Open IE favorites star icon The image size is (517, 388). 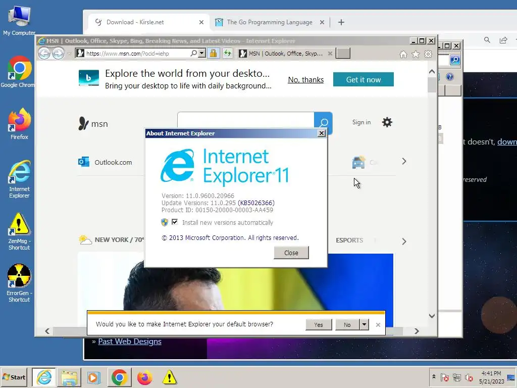(416, 54)
